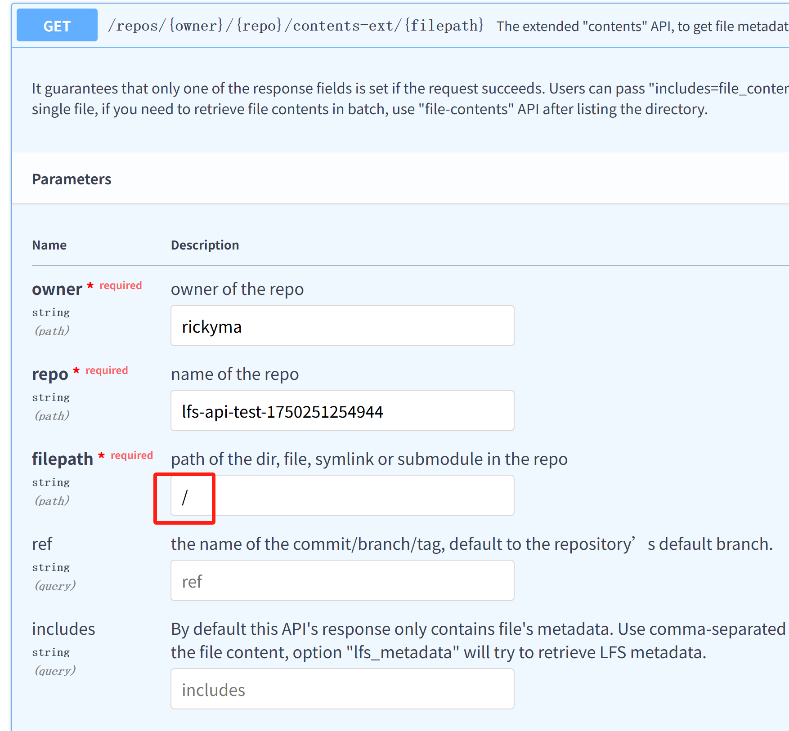
Task: Click the bold owner parameter label
Action: (x=57, y=289)
